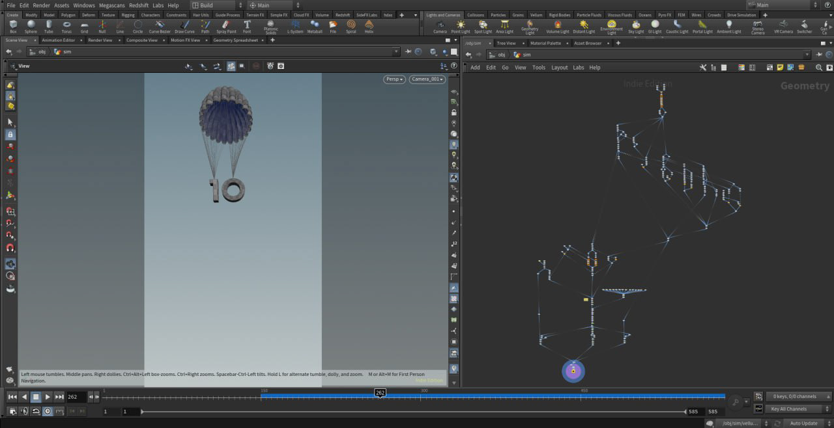Select the Circle shelf tool
Viewport: 834px width, 428px height.
(x=137, y=26)
